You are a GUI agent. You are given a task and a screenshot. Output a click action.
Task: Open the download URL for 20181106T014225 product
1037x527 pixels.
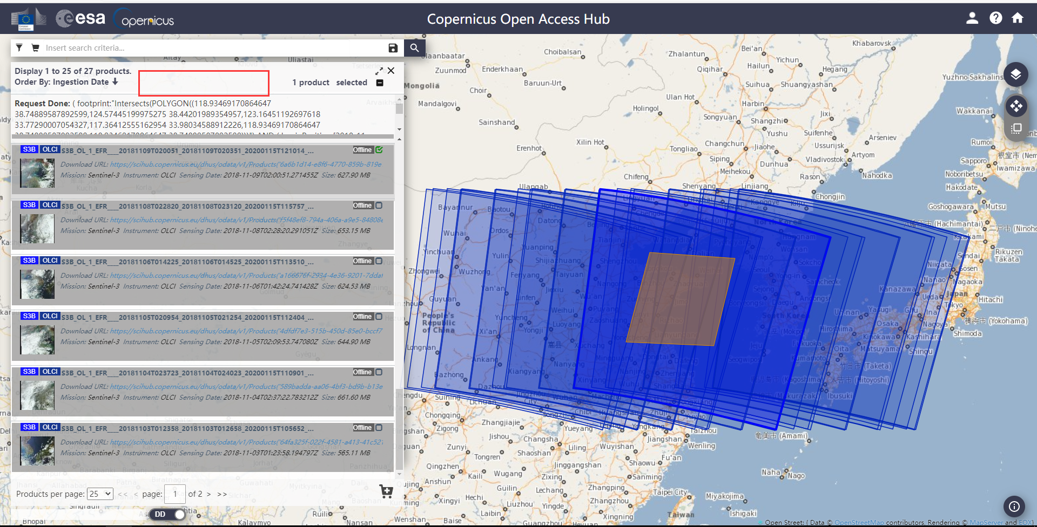(246, 275)
